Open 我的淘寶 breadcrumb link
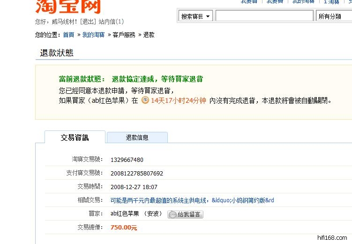This screenshot has height=244, width=352. pos(93,35)
